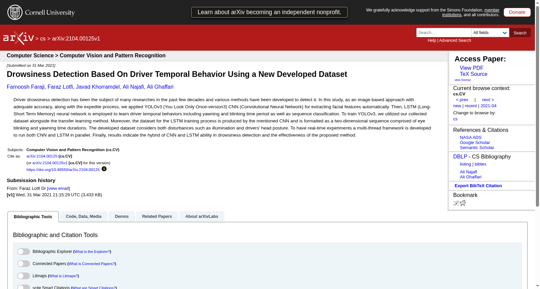The height and width of the screenshot is (289, 540).
Task: Switch to Code, Data, Media tab
Action: coord(84,216)
